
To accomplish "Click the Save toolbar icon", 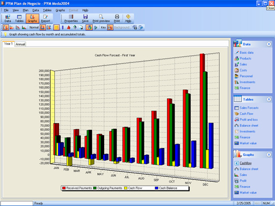I will coord(85,19).
